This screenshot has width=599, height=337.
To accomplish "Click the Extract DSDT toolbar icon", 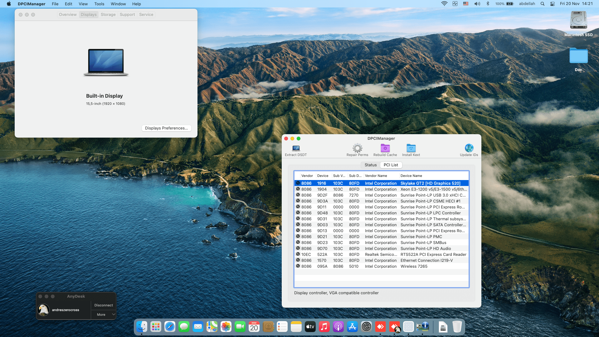I will point(296,149).
